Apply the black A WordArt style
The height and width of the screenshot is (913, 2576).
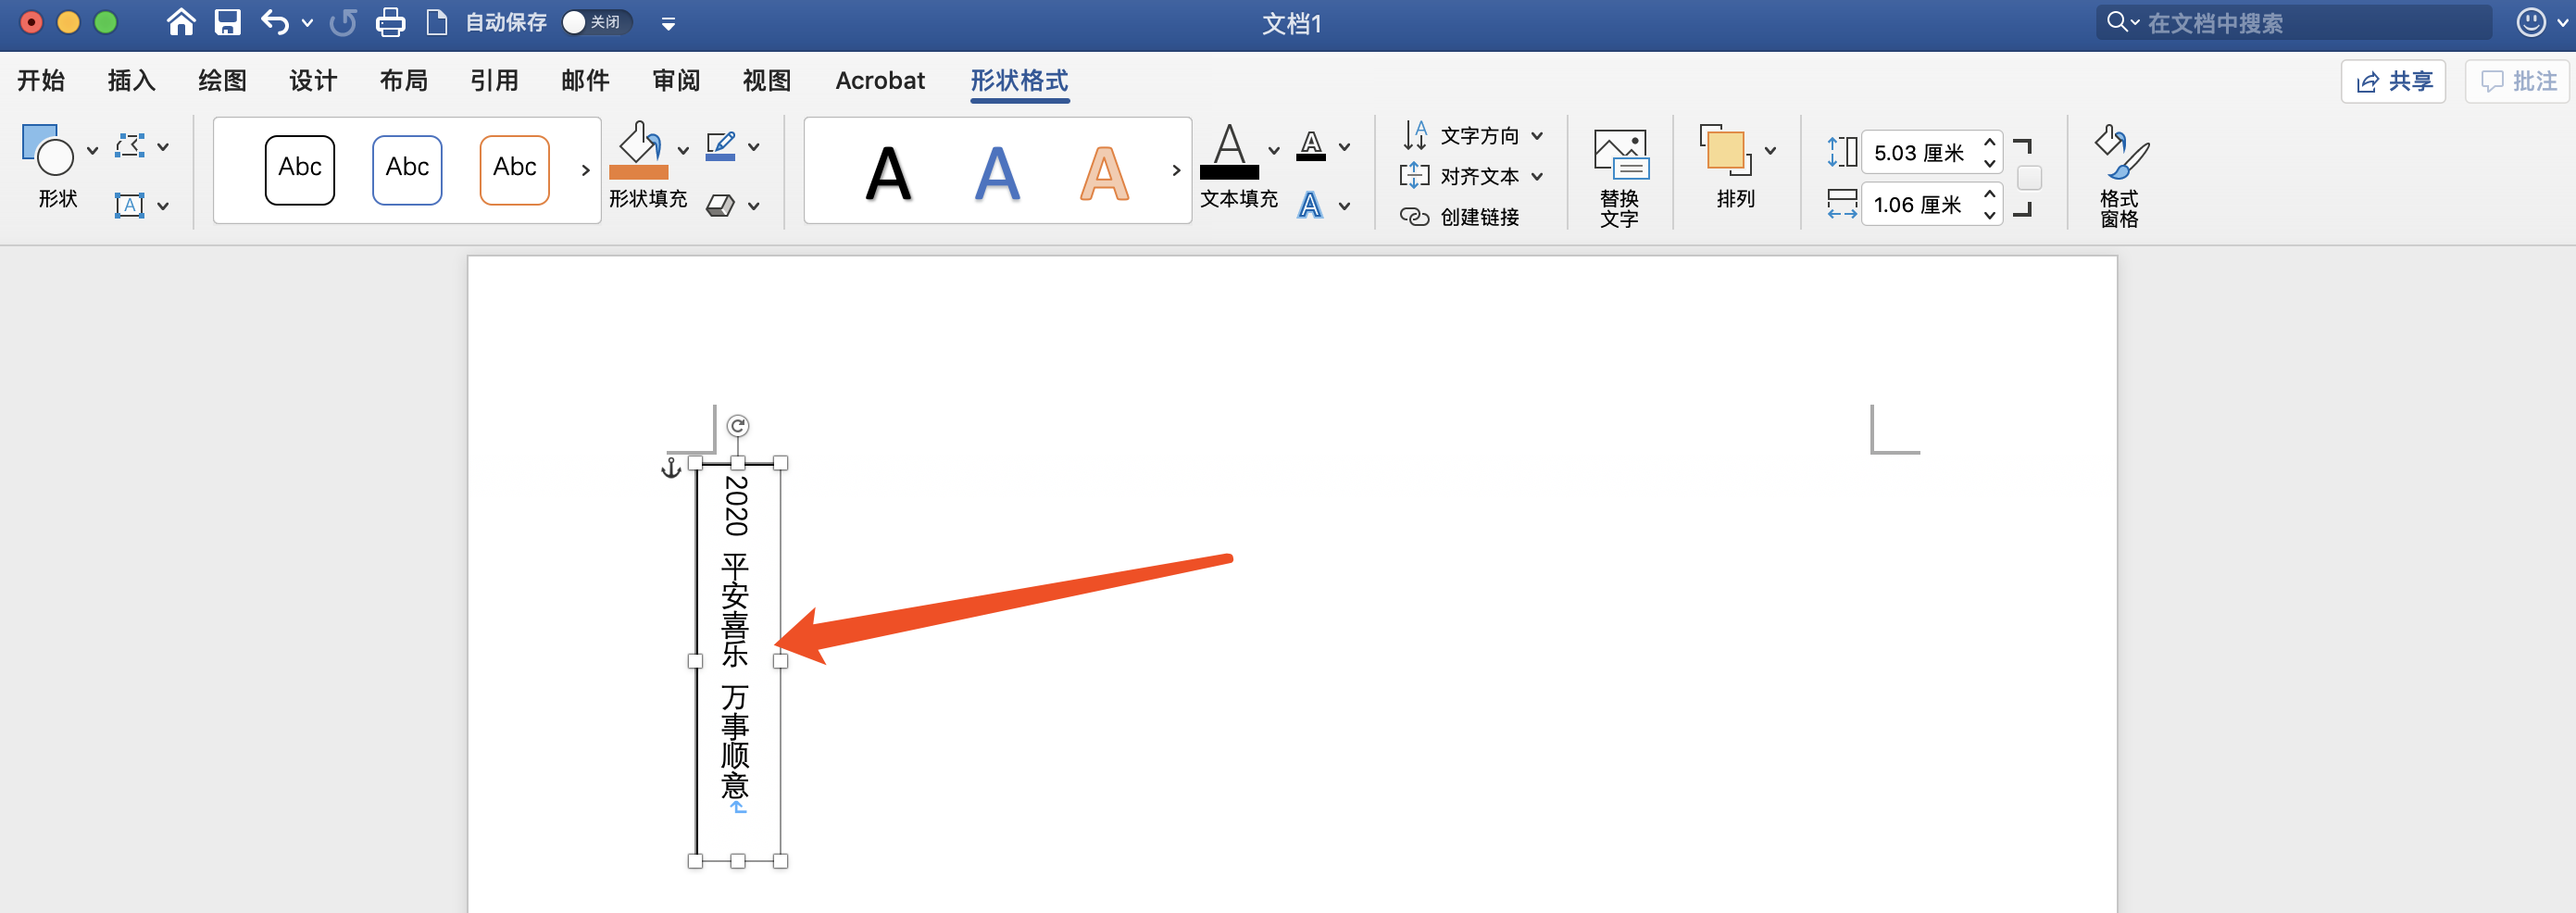[889, 174]
